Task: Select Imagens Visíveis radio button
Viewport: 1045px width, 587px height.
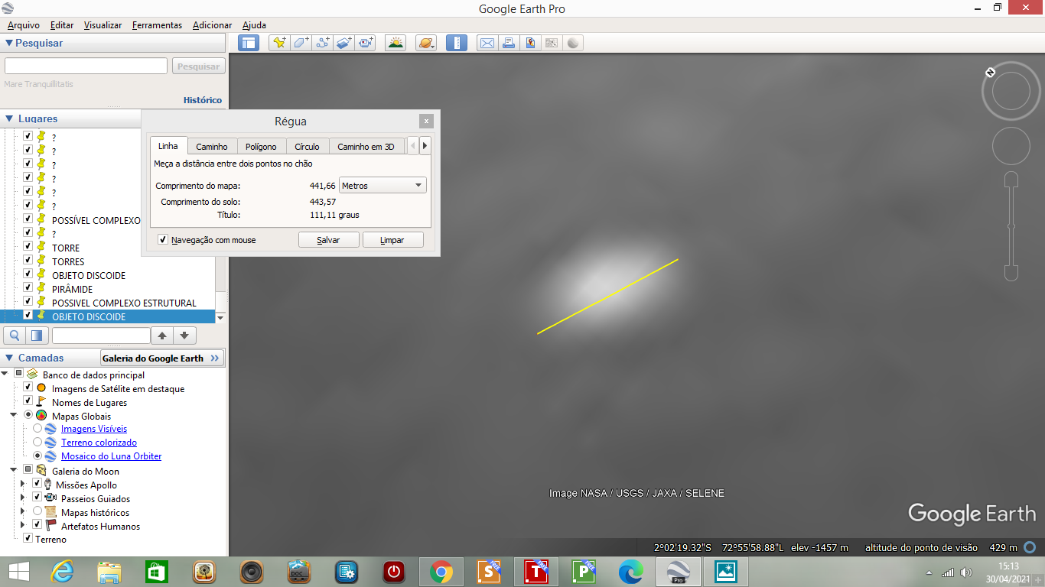Action: [x=37, y=428]
